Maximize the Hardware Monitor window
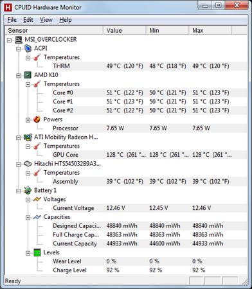 tap(219, 5)
